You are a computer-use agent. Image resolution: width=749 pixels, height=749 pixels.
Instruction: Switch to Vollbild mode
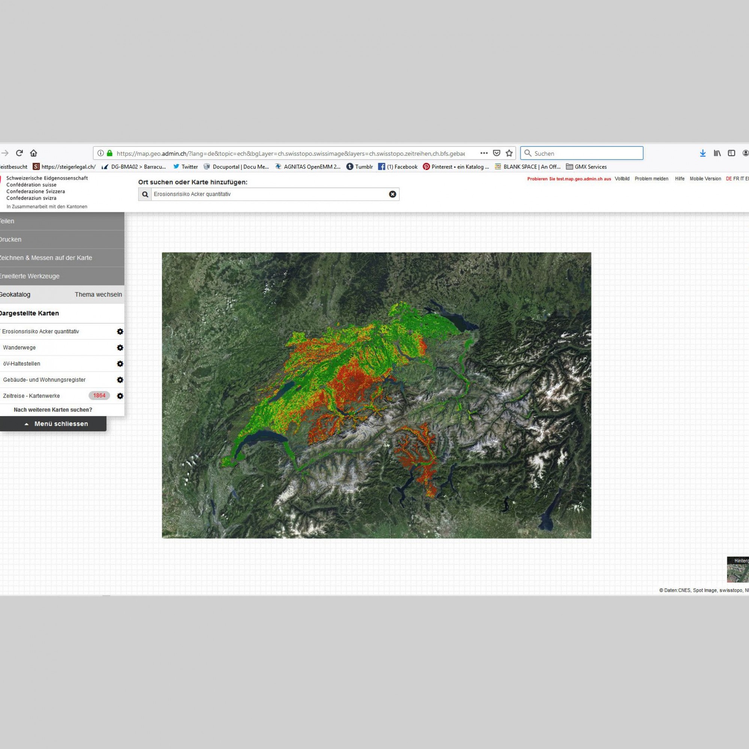(622, 179)
